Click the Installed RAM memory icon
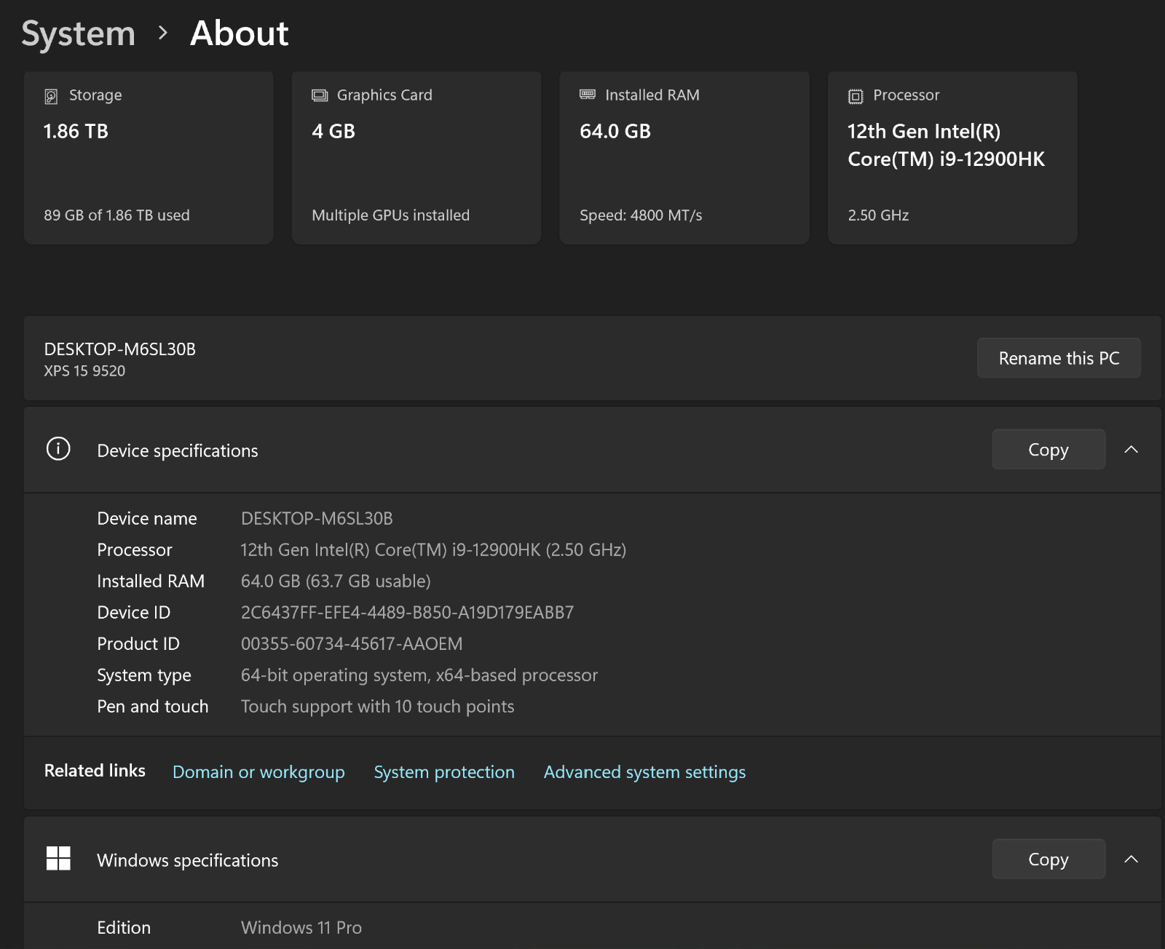This screenshot has height=949, width=1165. 588,95
